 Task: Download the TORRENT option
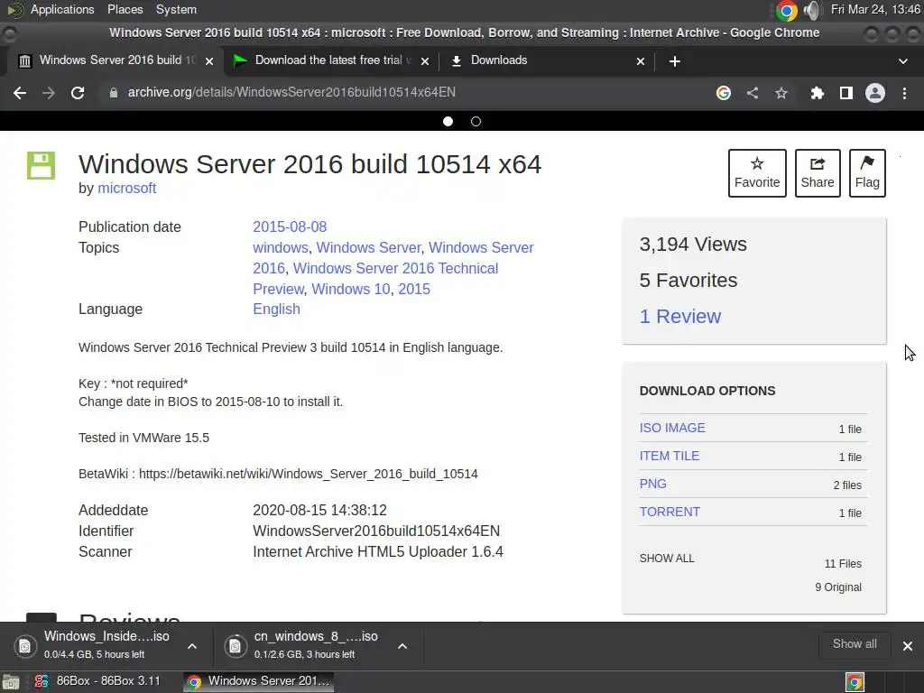tap(670, 513)
